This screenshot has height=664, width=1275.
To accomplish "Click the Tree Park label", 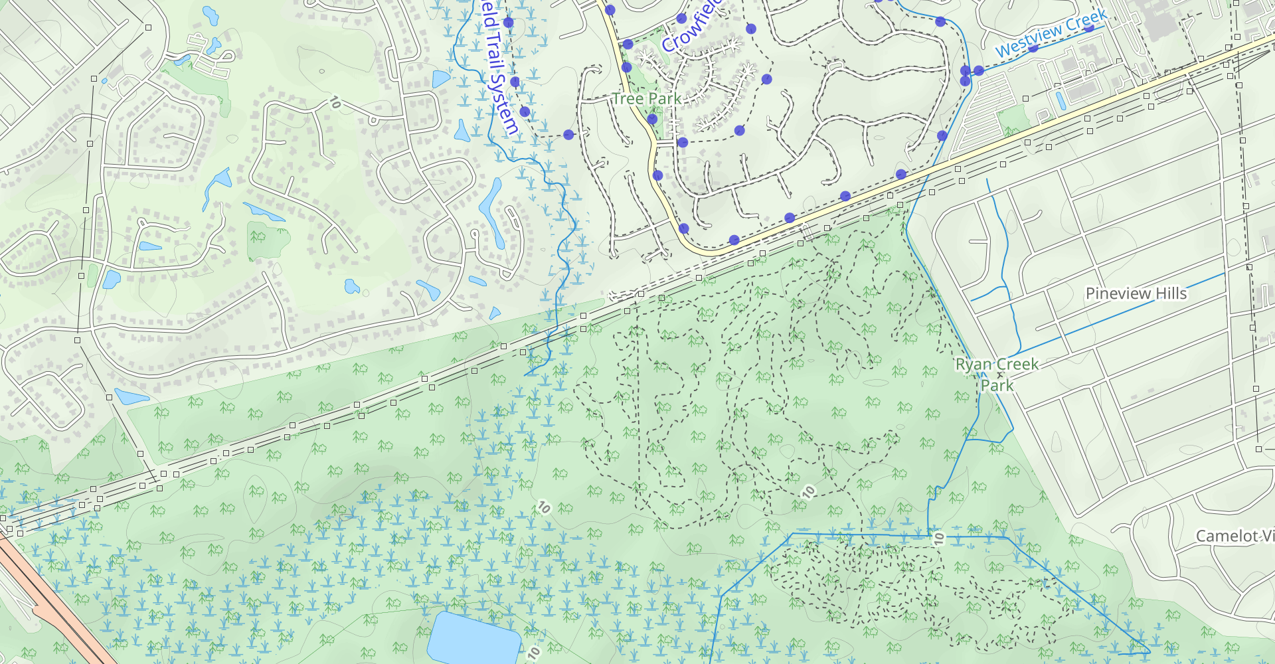I will pos(646,99).
